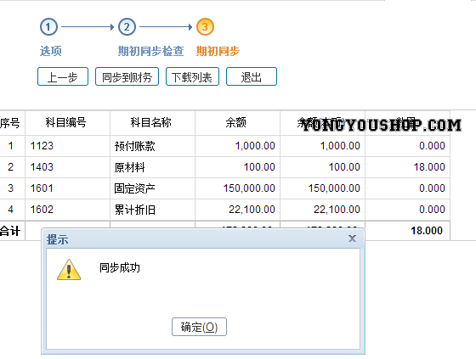Click the 科目名称 column header

(152, 123)
